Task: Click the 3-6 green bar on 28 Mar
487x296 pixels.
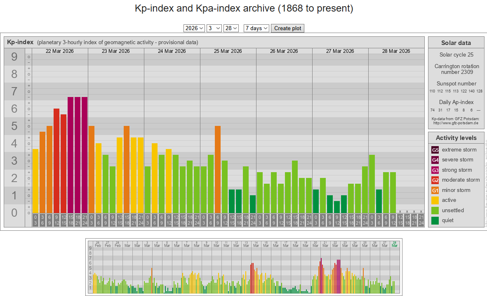Action: tap(379, 201)
